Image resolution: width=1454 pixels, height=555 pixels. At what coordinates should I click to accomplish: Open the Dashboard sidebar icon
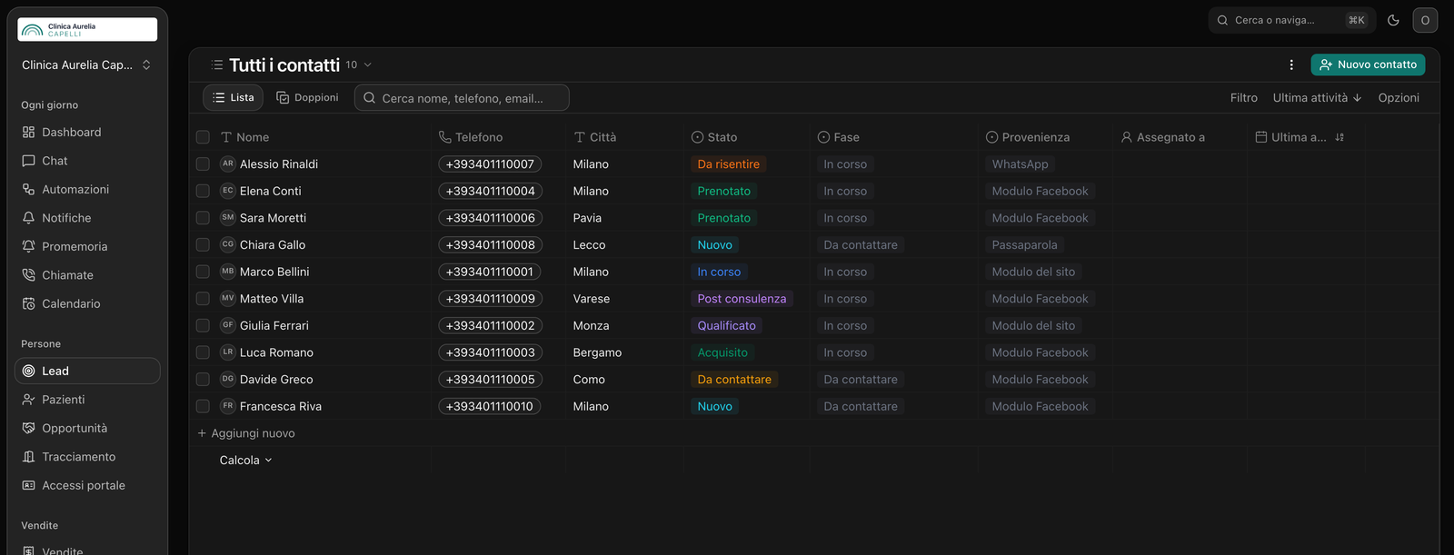[x=28, y=132]
